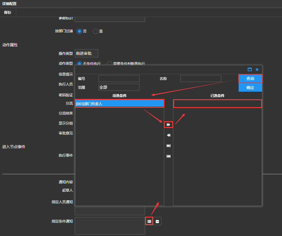Select 否 for 按部门过滤
This screenshot has height=236, width=282.
tap(79, 31)
